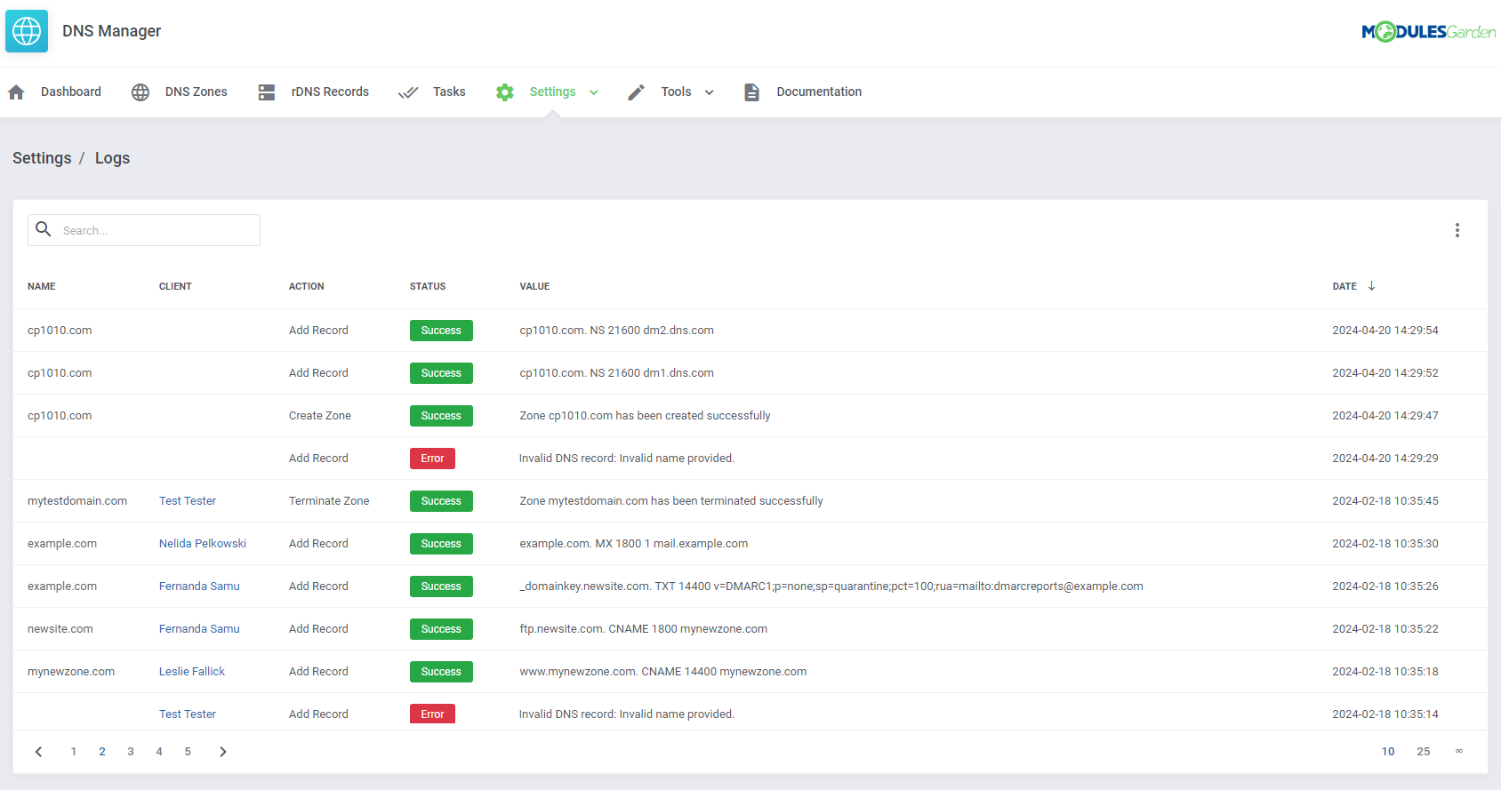Screen dimensions: 1501x790
Task: Open the Leslie Fallick client link
Action: pos(192,672)
